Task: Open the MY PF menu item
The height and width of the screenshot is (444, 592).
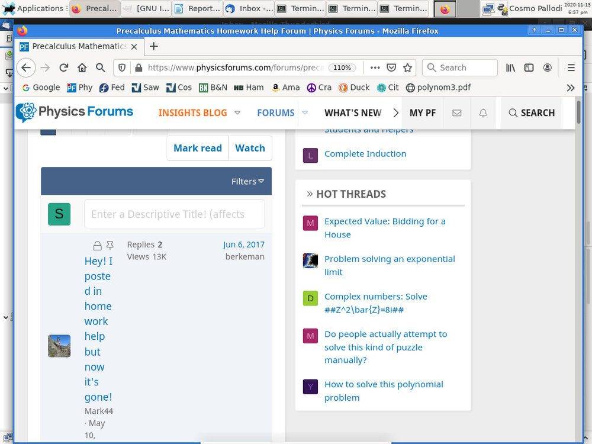Action: coord(422,112)
